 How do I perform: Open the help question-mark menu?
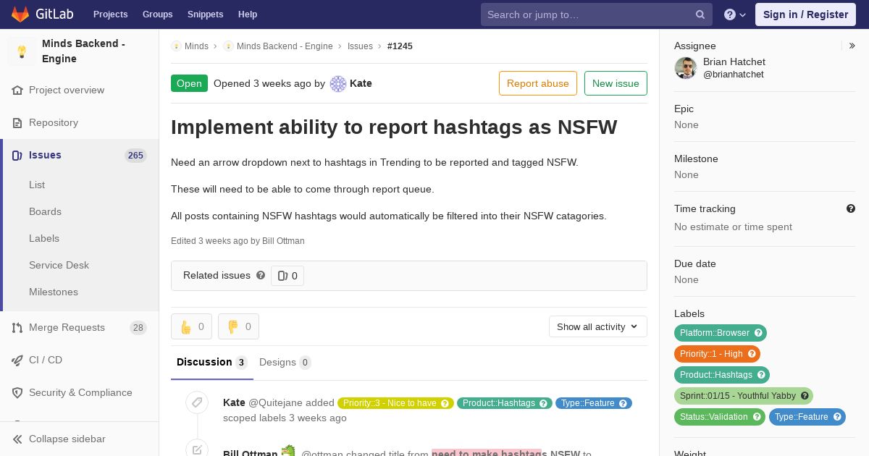(x=735, y=14)
